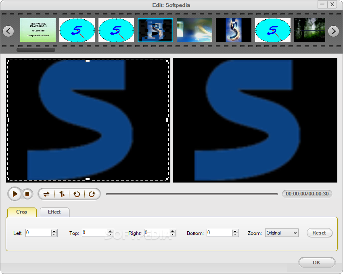343x274 pixels.
Task: Select the last cyan clock thumbnail
Action: coord(273,30)
